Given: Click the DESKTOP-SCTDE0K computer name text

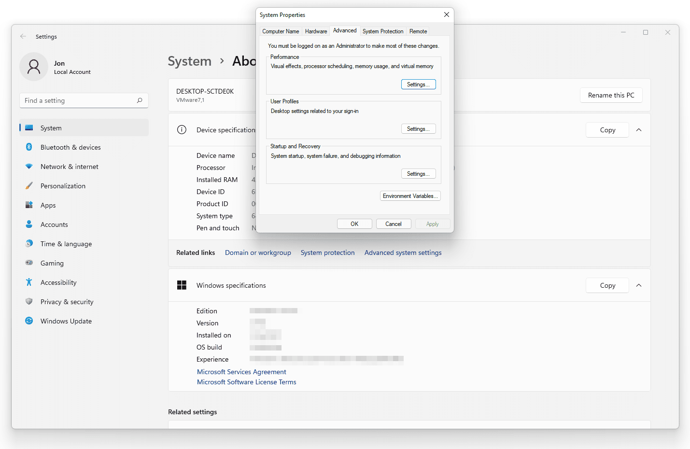Looking at the screenshot, I should 205,91.
